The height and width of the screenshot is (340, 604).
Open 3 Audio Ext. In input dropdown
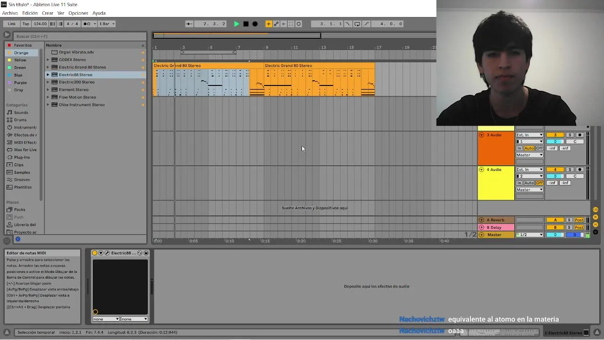pyautogui.click(x=529, y=135)
